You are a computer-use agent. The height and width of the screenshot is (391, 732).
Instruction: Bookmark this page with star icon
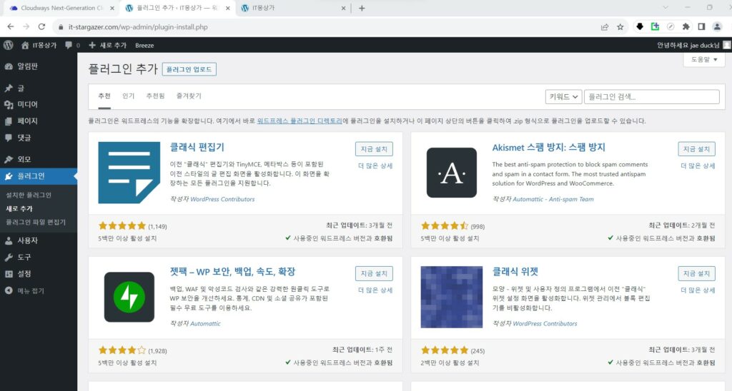(x=620, y=27)
